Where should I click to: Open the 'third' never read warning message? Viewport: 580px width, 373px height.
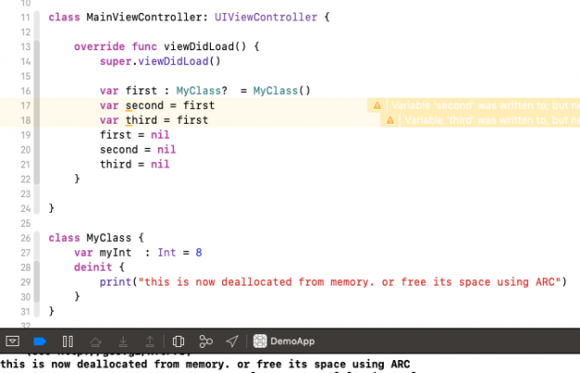492,120
